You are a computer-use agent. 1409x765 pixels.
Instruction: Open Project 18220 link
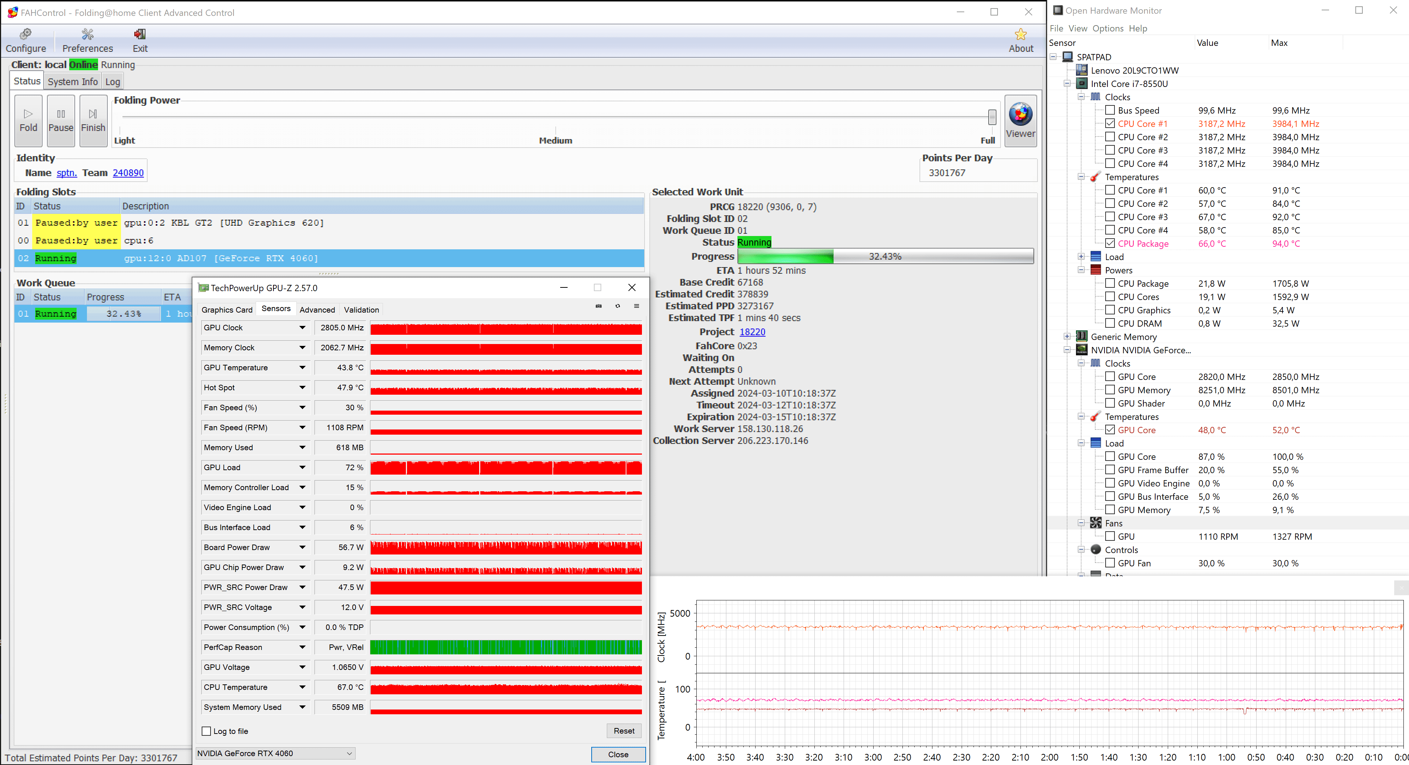[x=752, y=332]
